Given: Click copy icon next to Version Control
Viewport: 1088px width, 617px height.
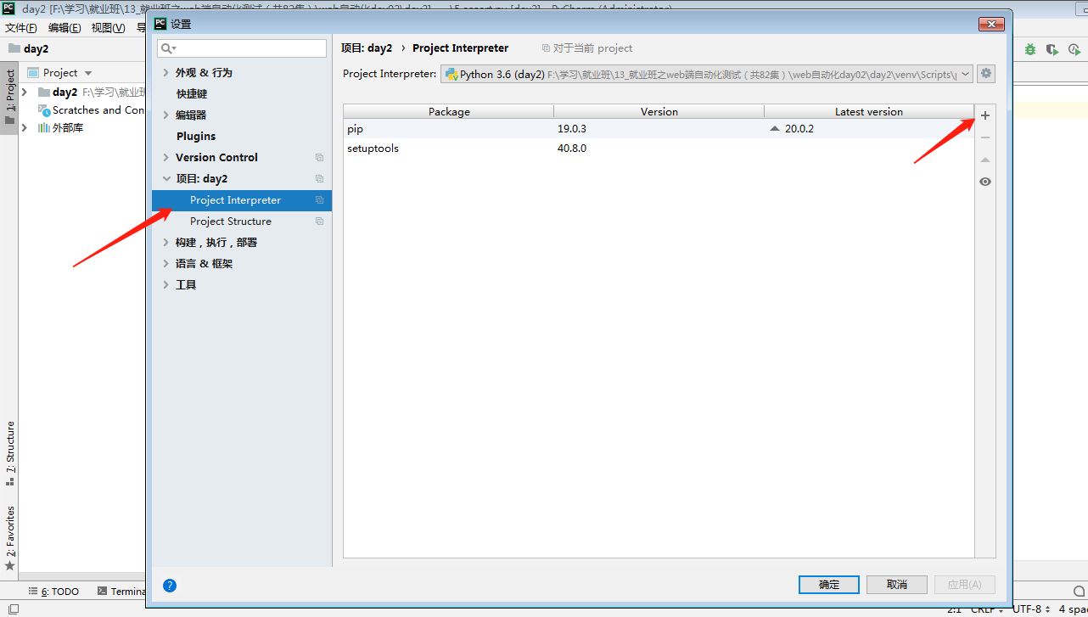Looking at the screenshot, I should (x=319, y=158).
